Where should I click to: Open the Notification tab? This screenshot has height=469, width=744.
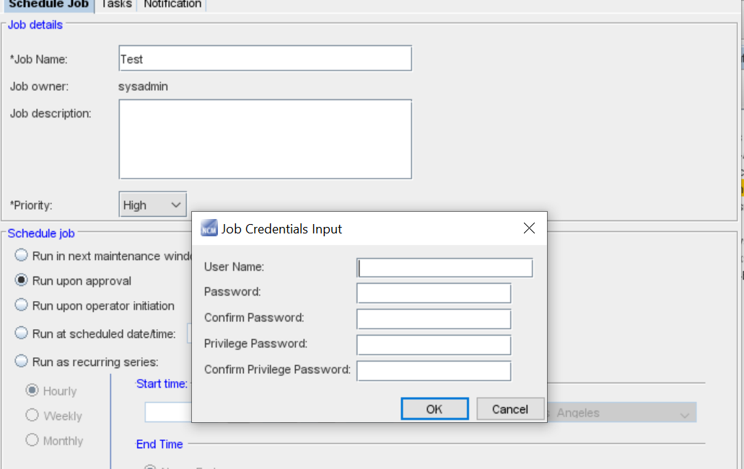point(172,4)
